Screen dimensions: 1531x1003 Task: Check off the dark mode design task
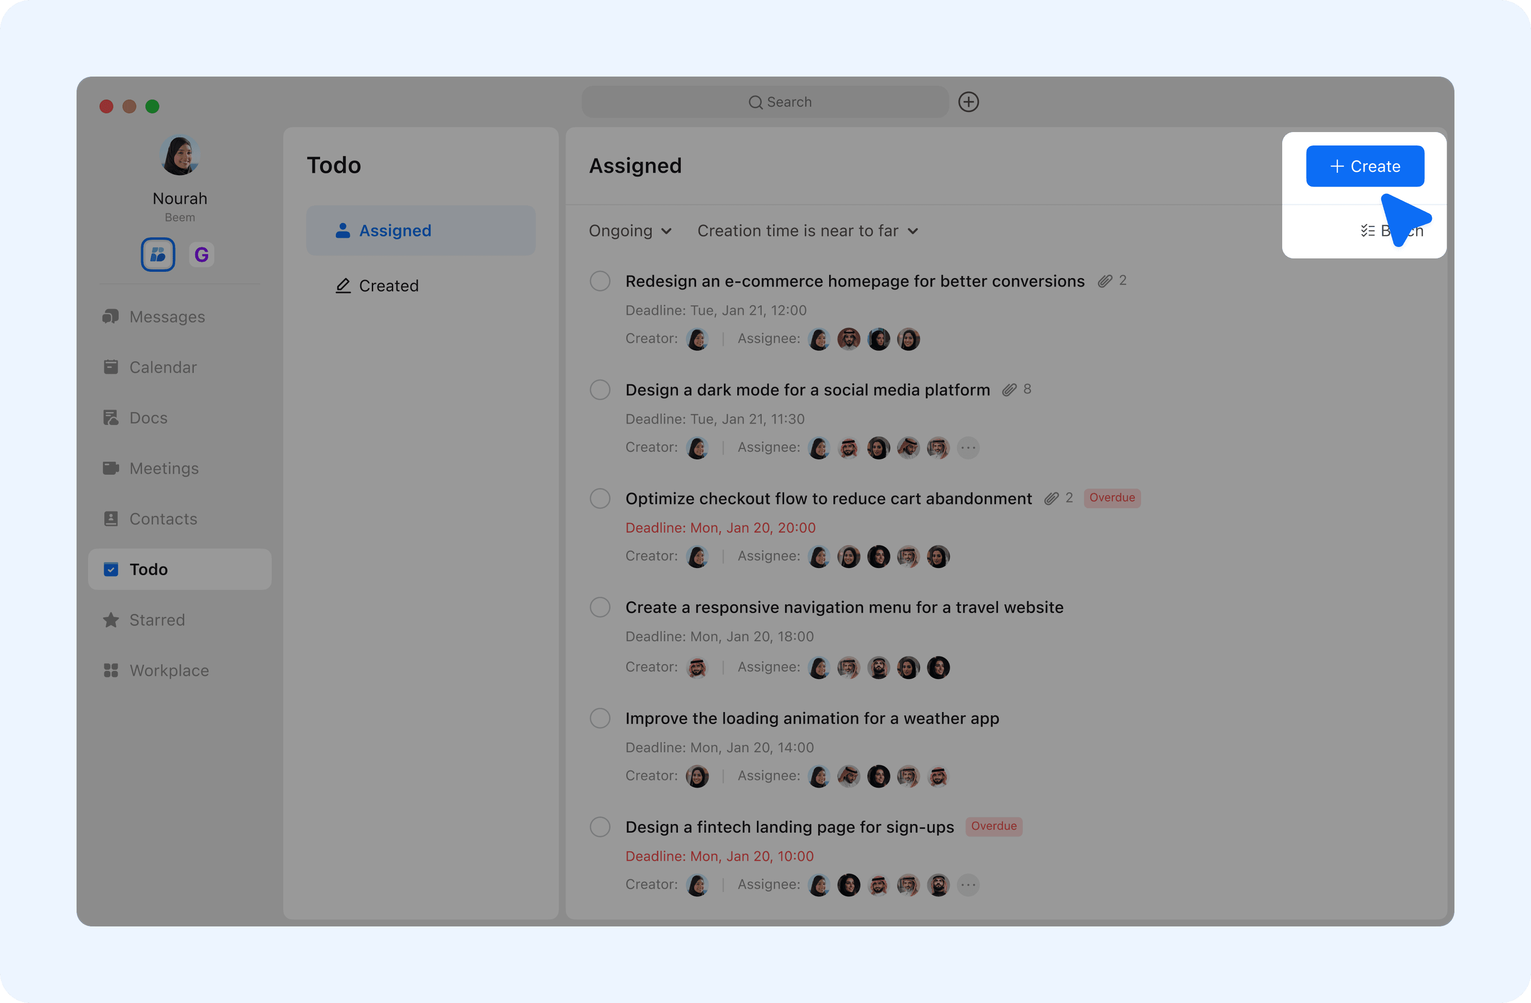(599, 390)
